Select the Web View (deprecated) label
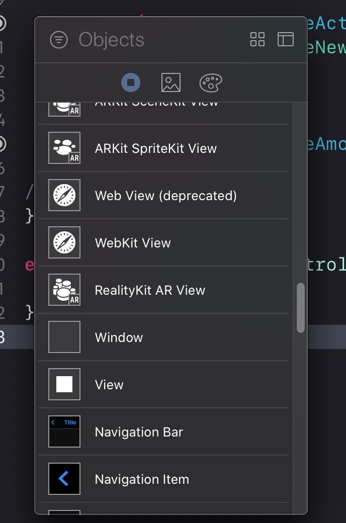This screenshot has height=523, width=346. pos(166,196)
